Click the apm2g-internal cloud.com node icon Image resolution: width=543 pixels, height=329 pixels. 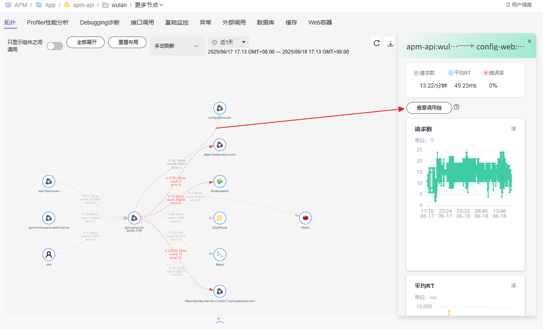[220, 291]
